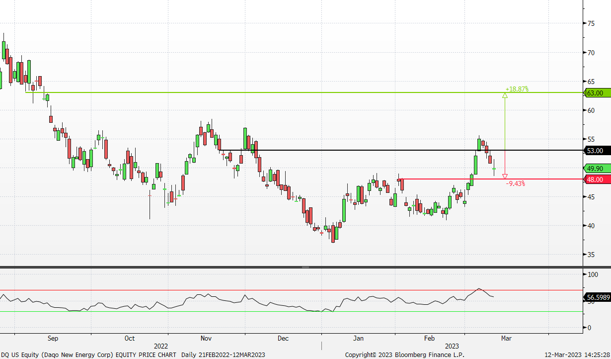Click the latest small green candle in March

[x=494, y=169]
